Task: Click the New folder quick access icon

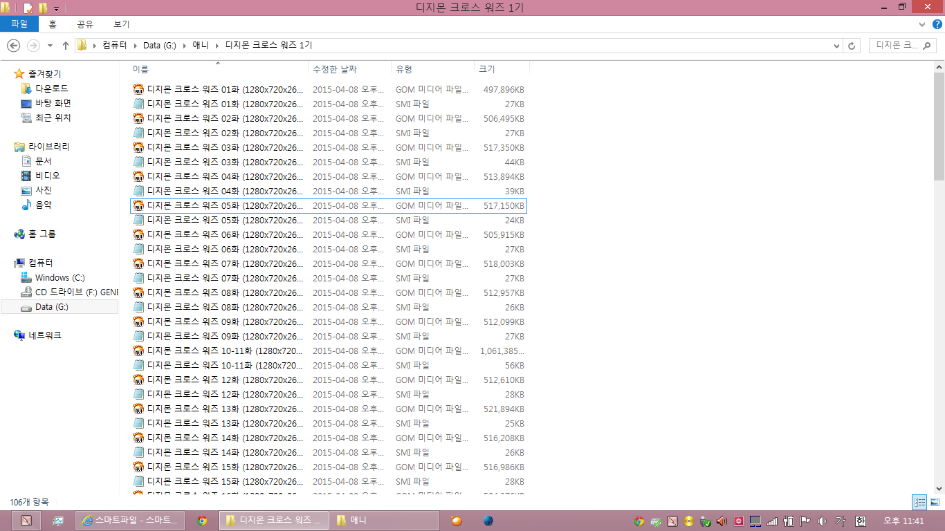Action: click(x=43, y=8)
